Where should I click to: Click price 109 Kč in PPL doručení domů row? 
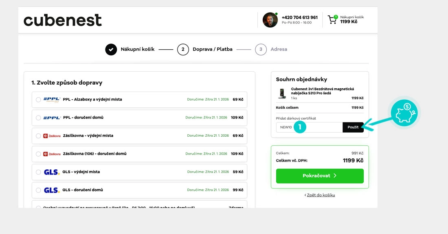click(x=237, y=118)
